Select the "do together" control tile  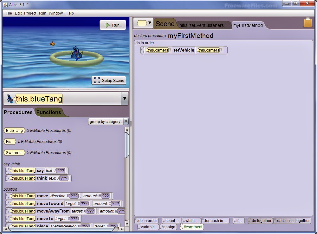[260, 220]
